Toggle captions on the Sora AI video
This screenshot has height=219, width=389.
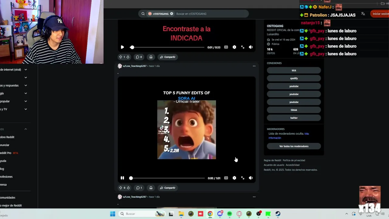click(x=226, y=178)
